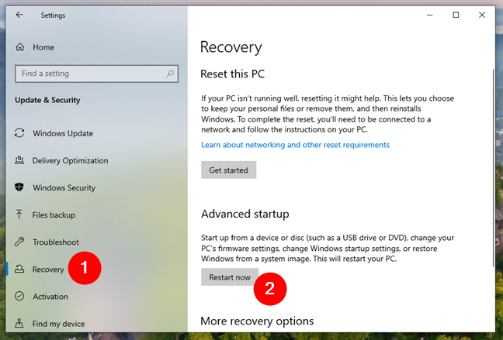Image resolution: width=503 pixels, height=340 pixels.
Task: Maximize the Settings window
Action: (456, 15)
